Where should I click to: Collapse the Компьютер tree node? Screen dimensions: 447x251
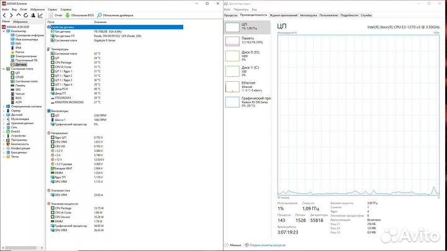[4, 31]
